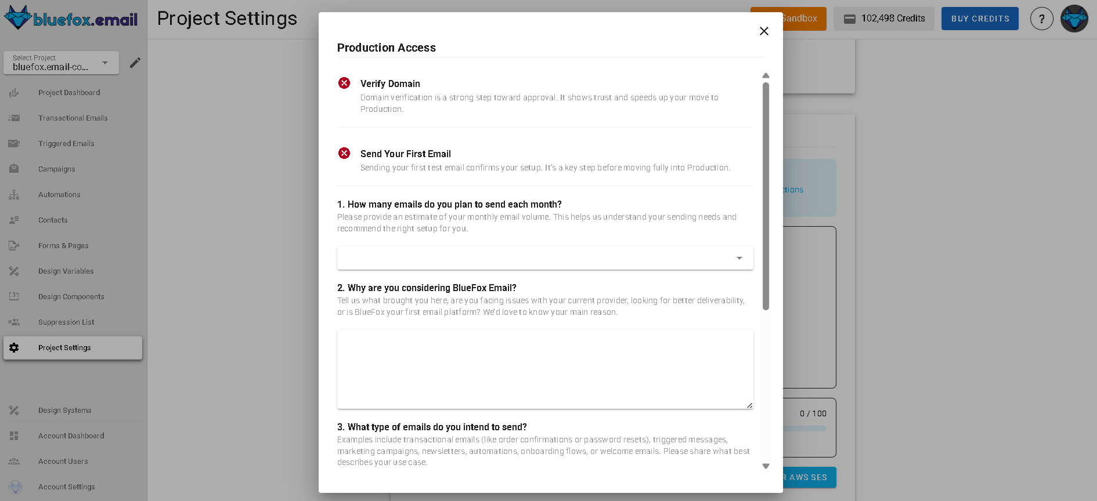Click the Design Variables icon

(x=14, y=271)
